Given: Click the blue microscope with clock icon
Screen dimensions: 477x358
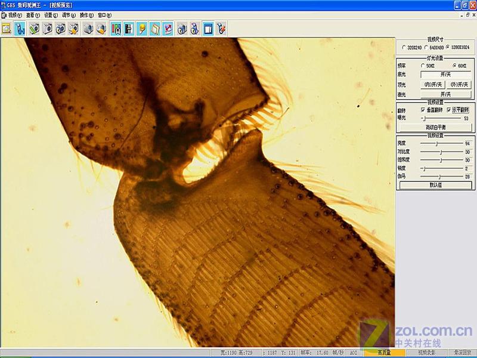Looking at the screenshot, I should pyautogui.click(x=195, y=29).
